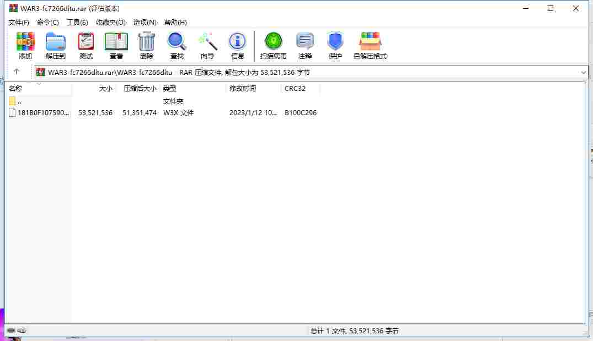
Task: Open the Favorites (收藏夹) menu
Action: coord(110,22)
